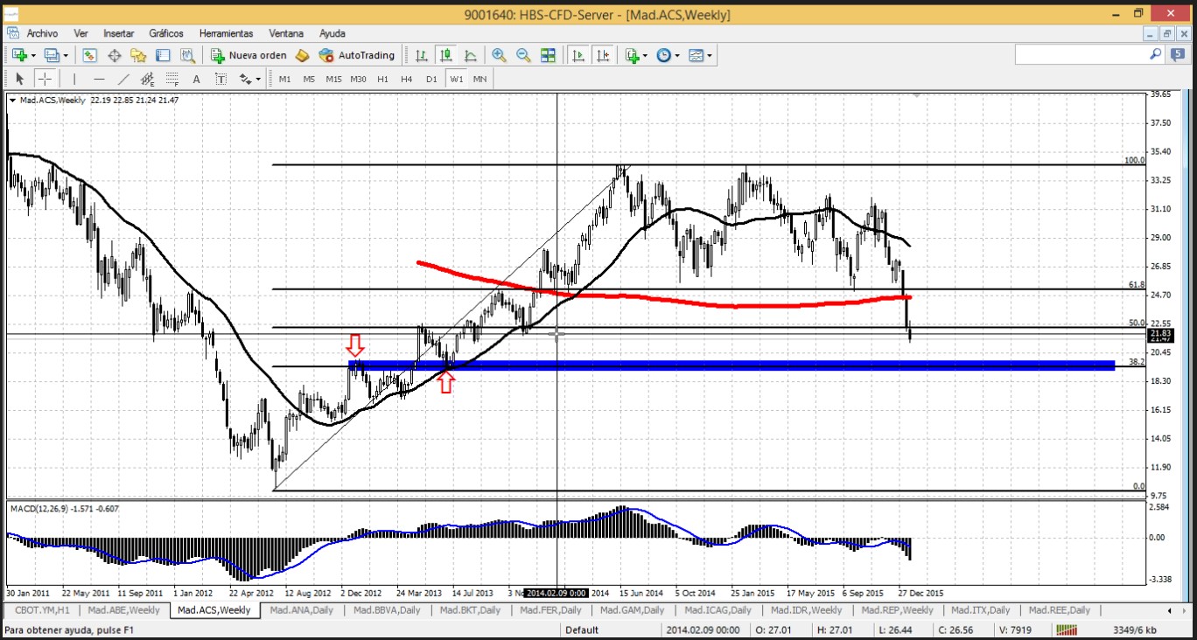The image size is (1197, 640).
Task: Switch timeframe to H4
Action: (x=406, y=79)
